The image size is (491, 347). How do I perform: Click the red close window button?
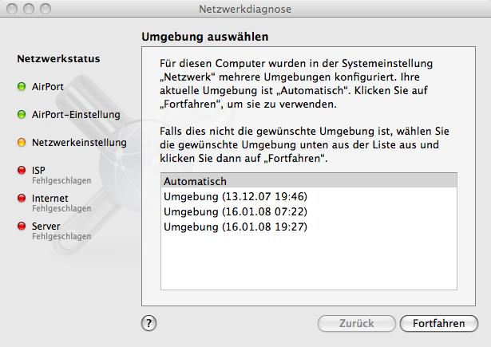[12, 9]
